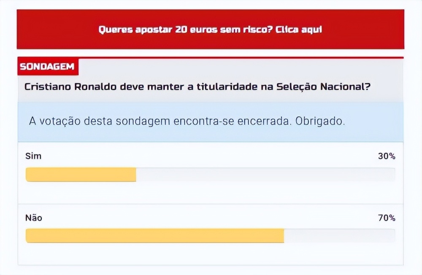
Task: Click the 30% result value
Action: point(387,156)
